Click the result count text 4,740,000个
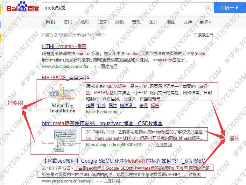Screen dimensions: 246x185 point(95,35)
